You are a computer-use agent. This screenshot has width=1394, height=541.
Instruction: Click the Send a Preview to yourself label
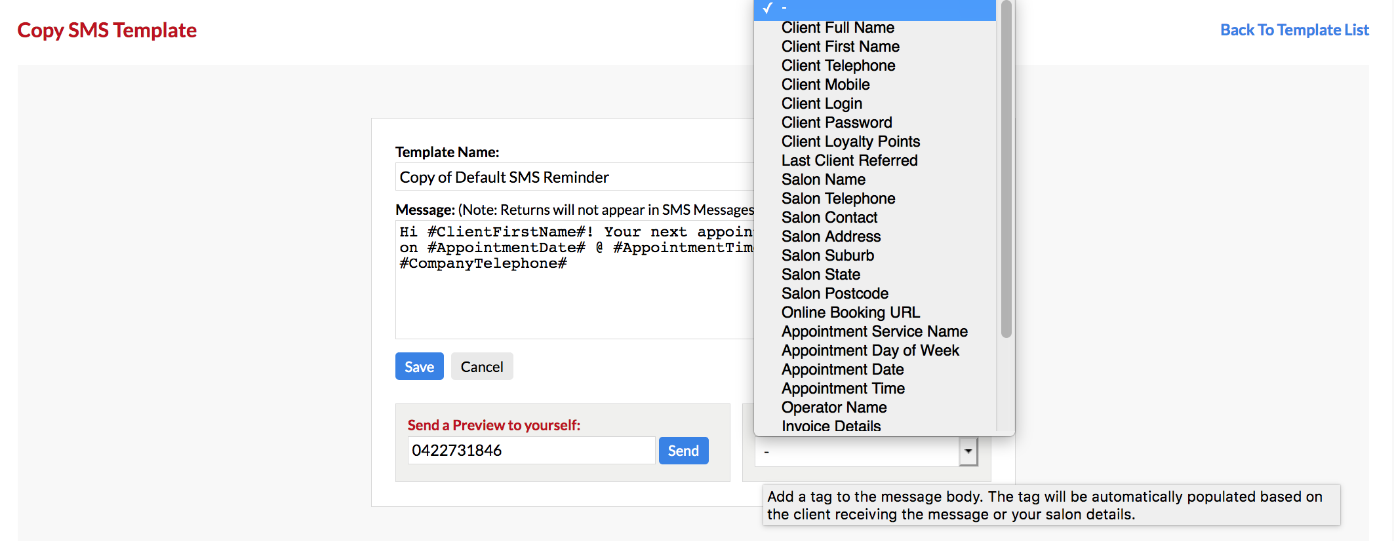494,425
